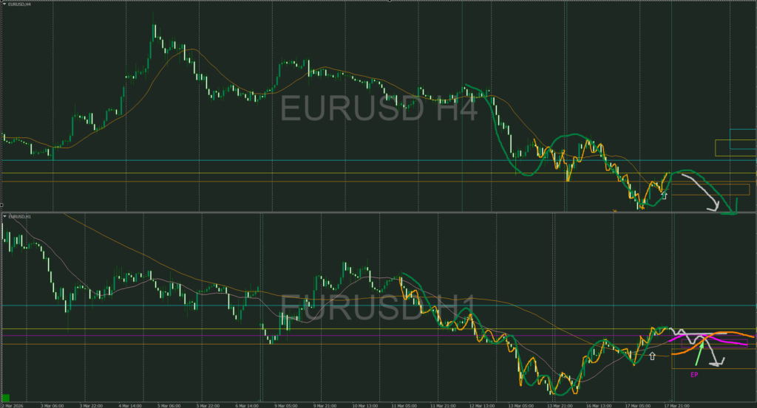Click the small orange marker above the pane divider
The image size is (757, 408).
[614, 210]
